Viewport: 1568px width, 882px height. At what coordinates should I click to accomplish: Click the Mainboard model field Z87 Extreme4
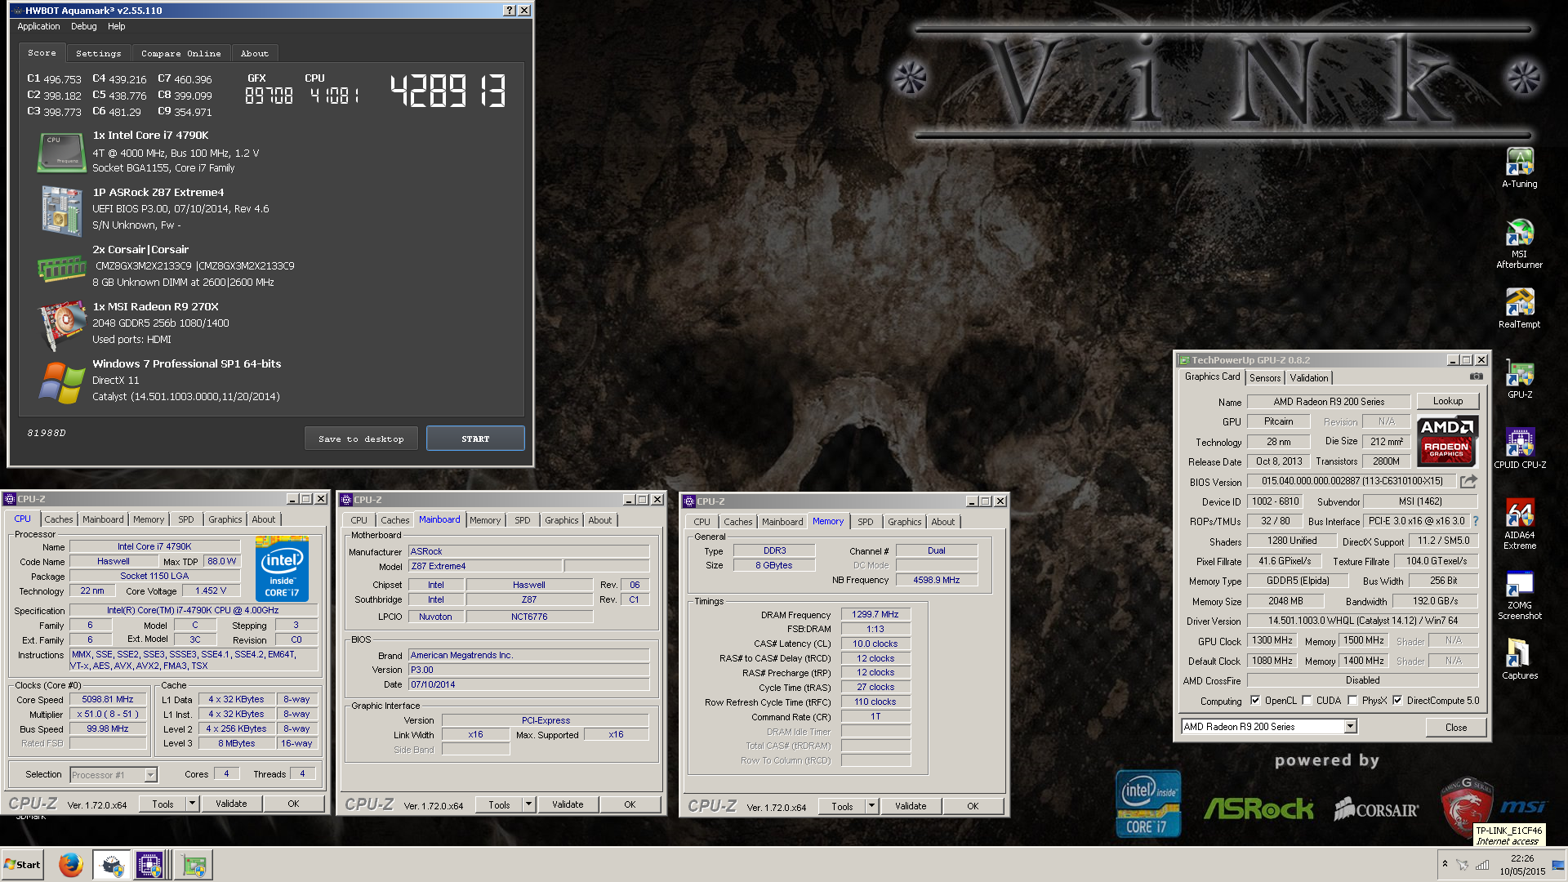pos(485,566)
